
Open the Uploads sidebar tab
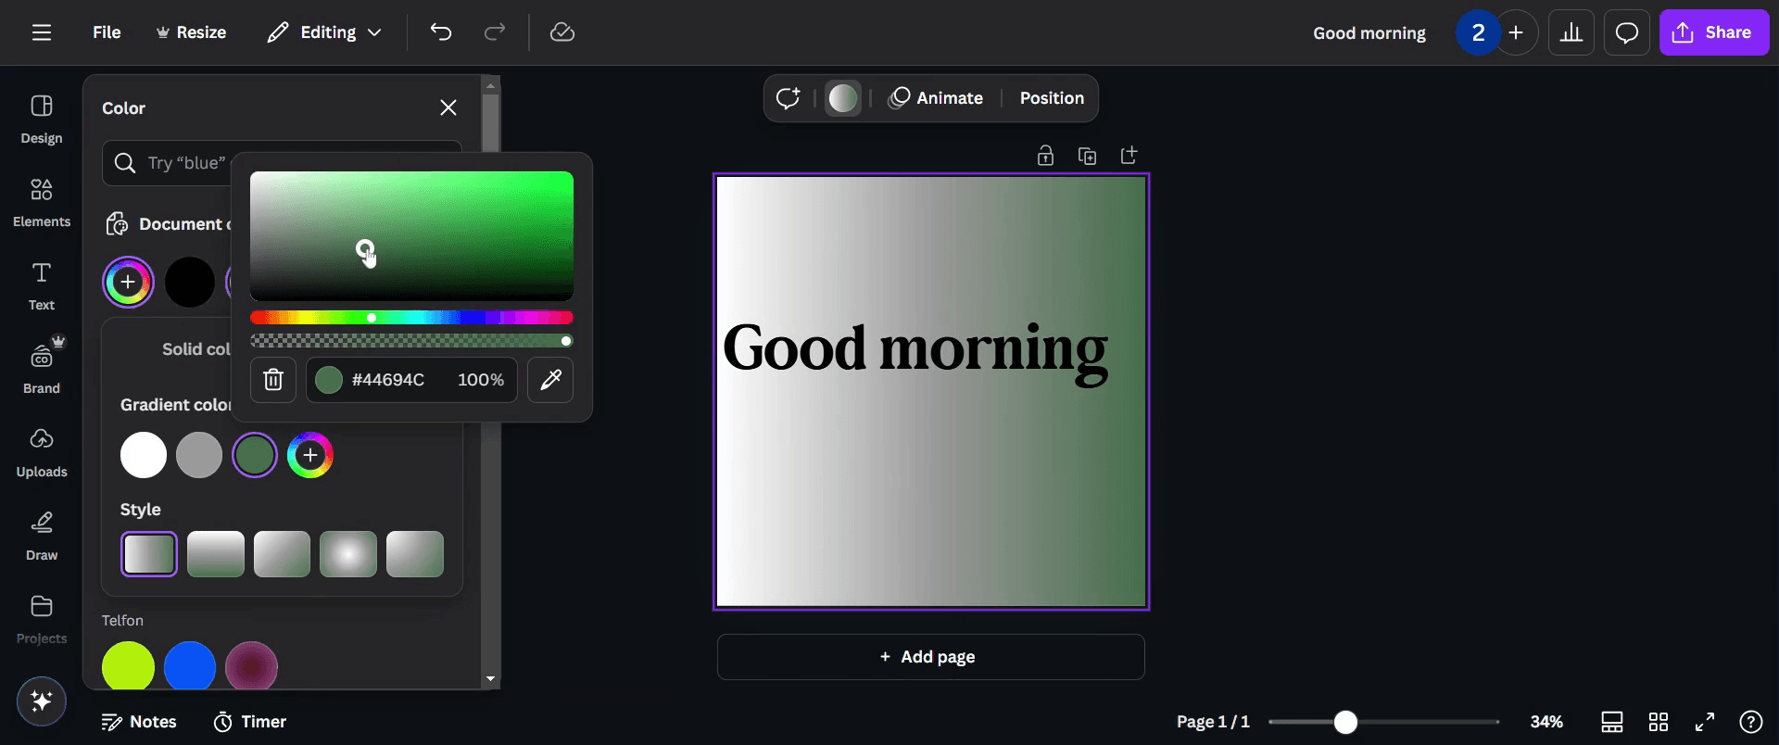click(42, 453)
